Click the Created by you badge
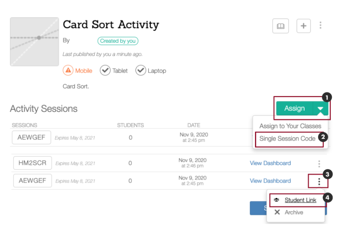The width and height of the screenshot is (338, 230). (118, 41)
